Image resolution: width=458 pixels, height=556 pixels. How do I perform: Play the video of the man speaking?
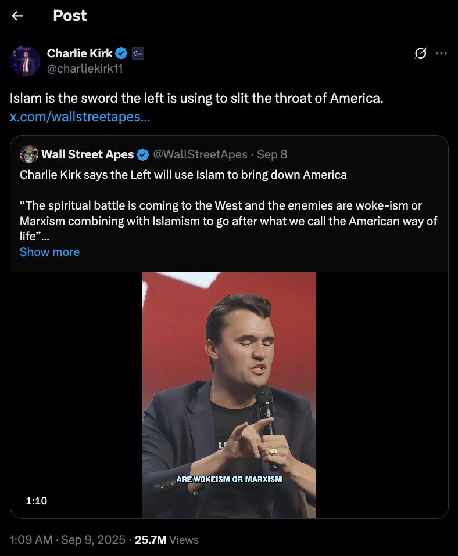[x=229, y=395]
